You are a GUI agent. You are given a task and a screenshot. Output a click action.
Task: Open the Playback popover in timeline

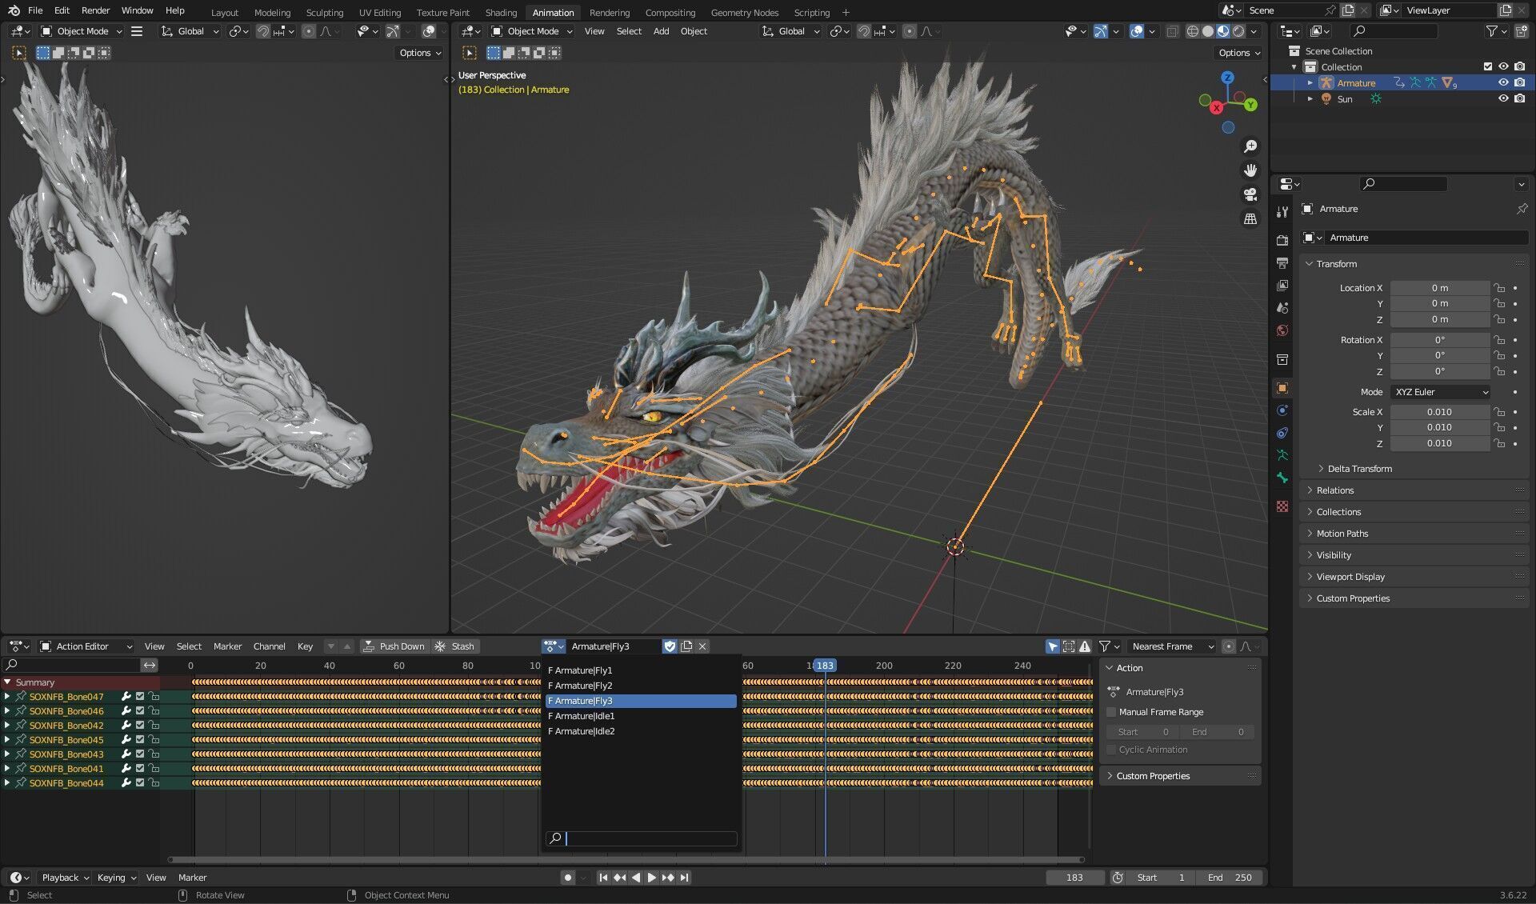(66, 878)
